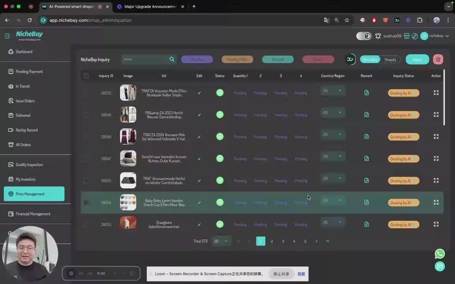Screen dimensions: 455x284
Task: Open remark note for inquiry 38054
Action: [x=367, y=202]
